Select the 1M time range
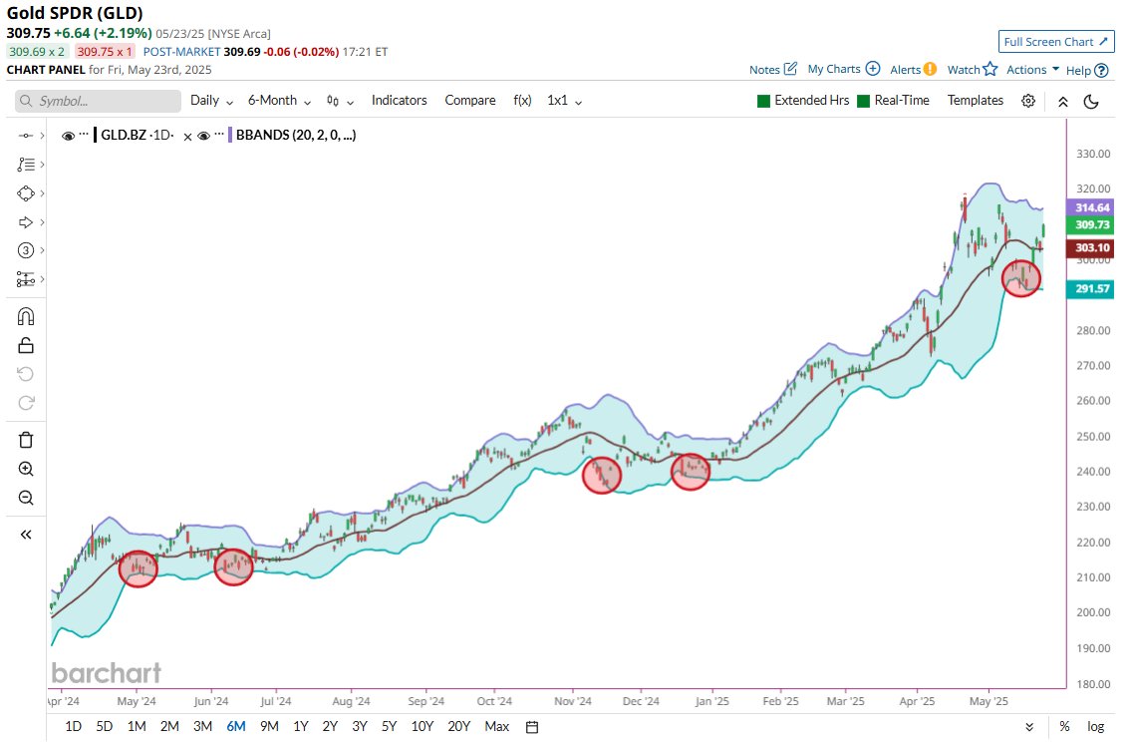 click(x=137, y=727)
